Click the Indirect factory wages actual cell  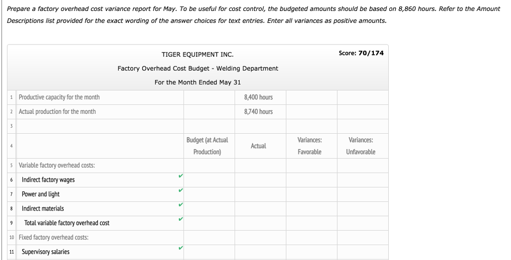(260, 180)
